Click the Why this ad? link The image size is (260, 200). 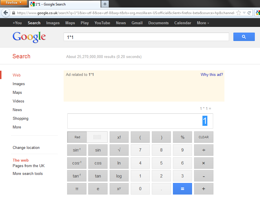[212, 75]
